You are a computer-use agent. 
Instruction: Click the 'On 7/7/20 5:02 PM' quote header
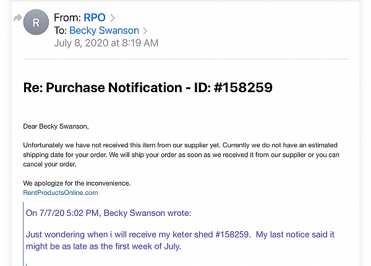click(x=108, y=213)
